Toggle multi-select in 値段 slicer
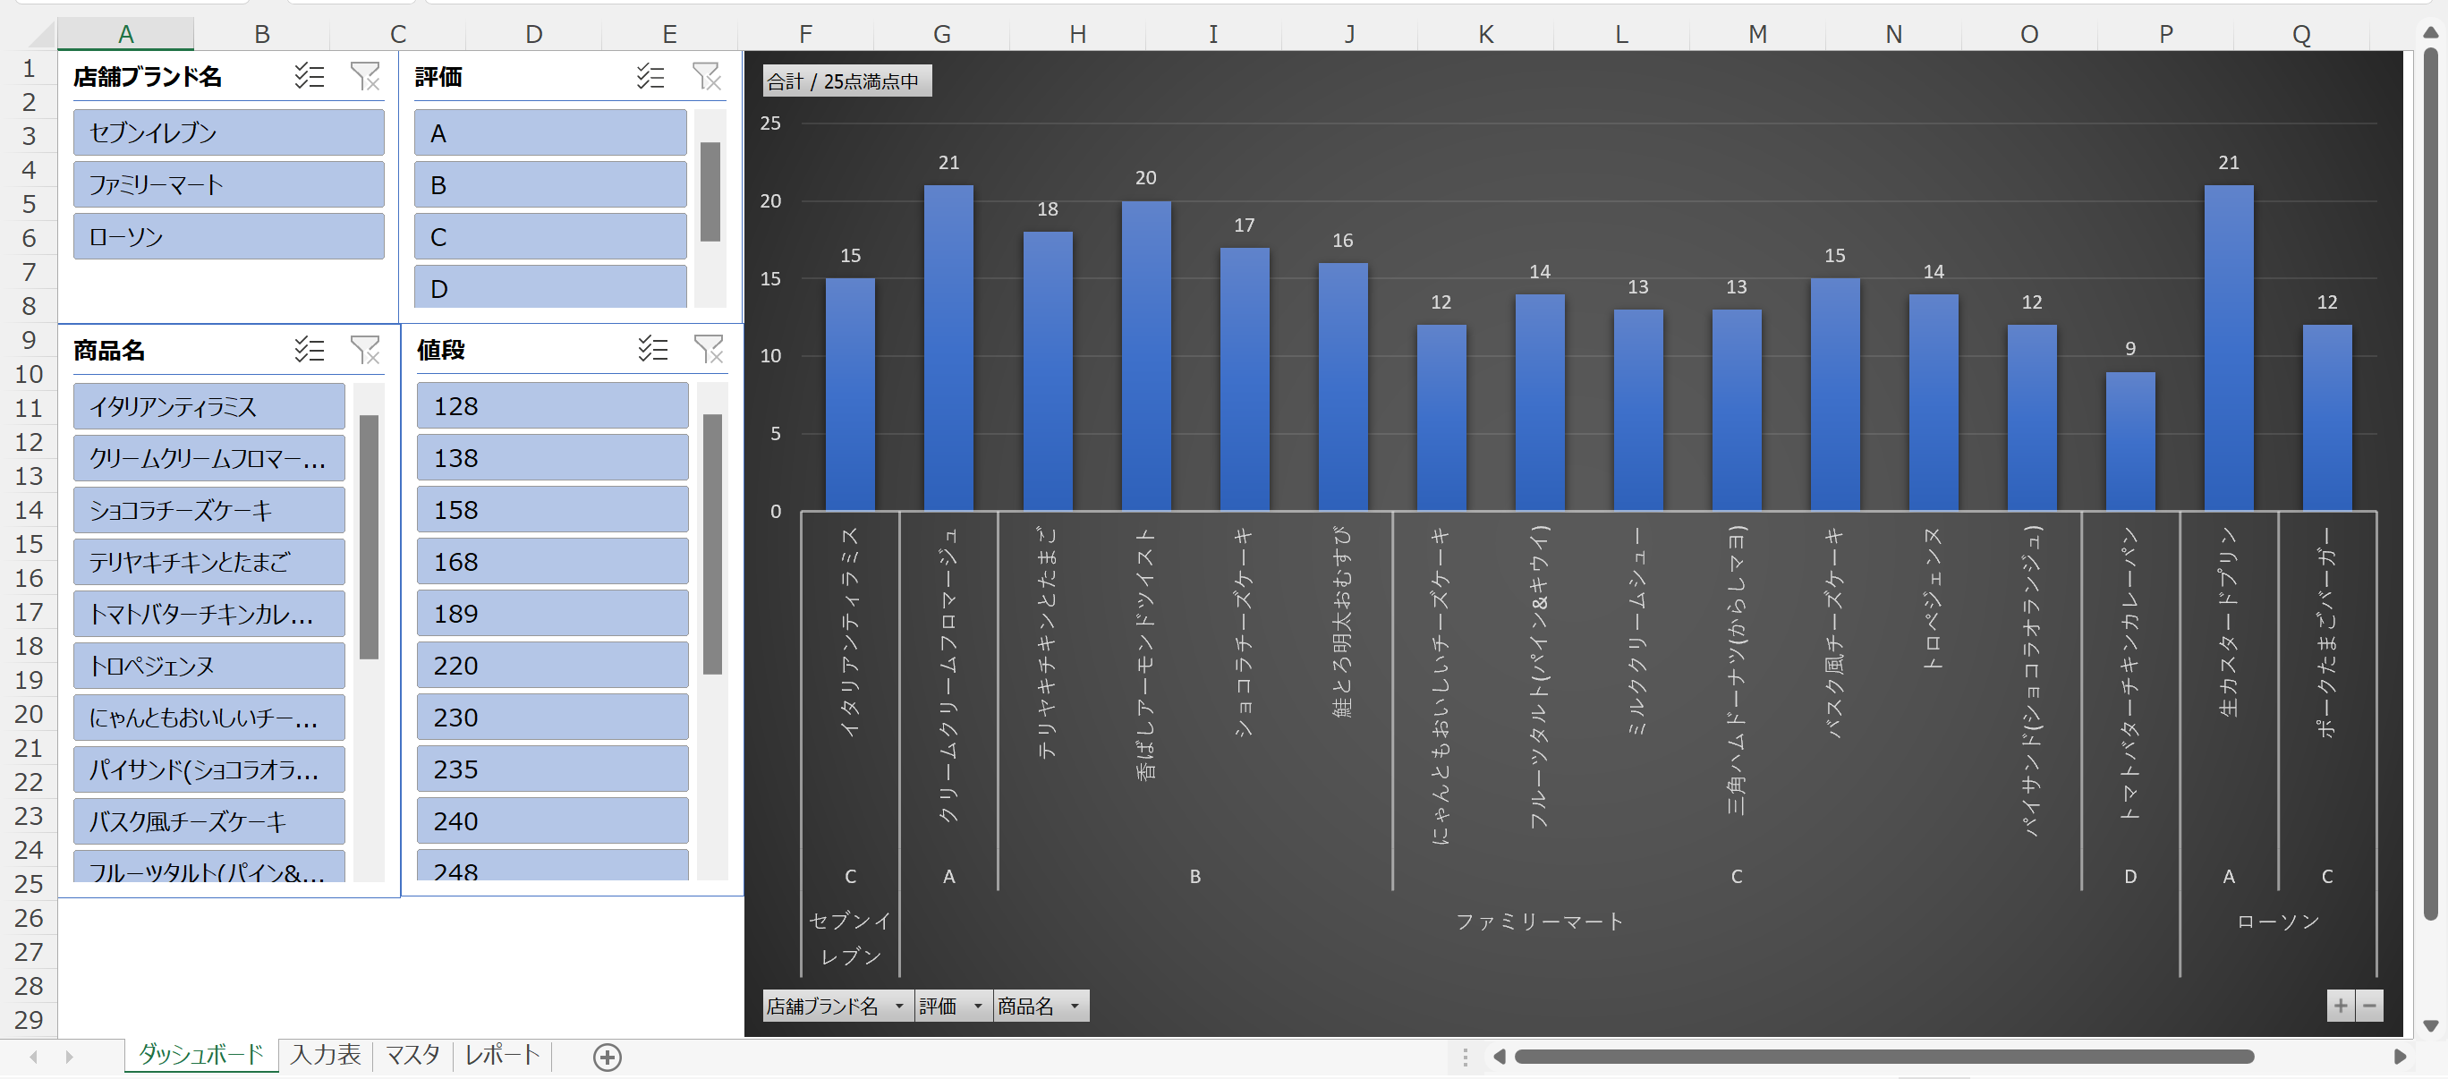Image resolution: width=2448 pixels, height=1079 pixels. 653,349
